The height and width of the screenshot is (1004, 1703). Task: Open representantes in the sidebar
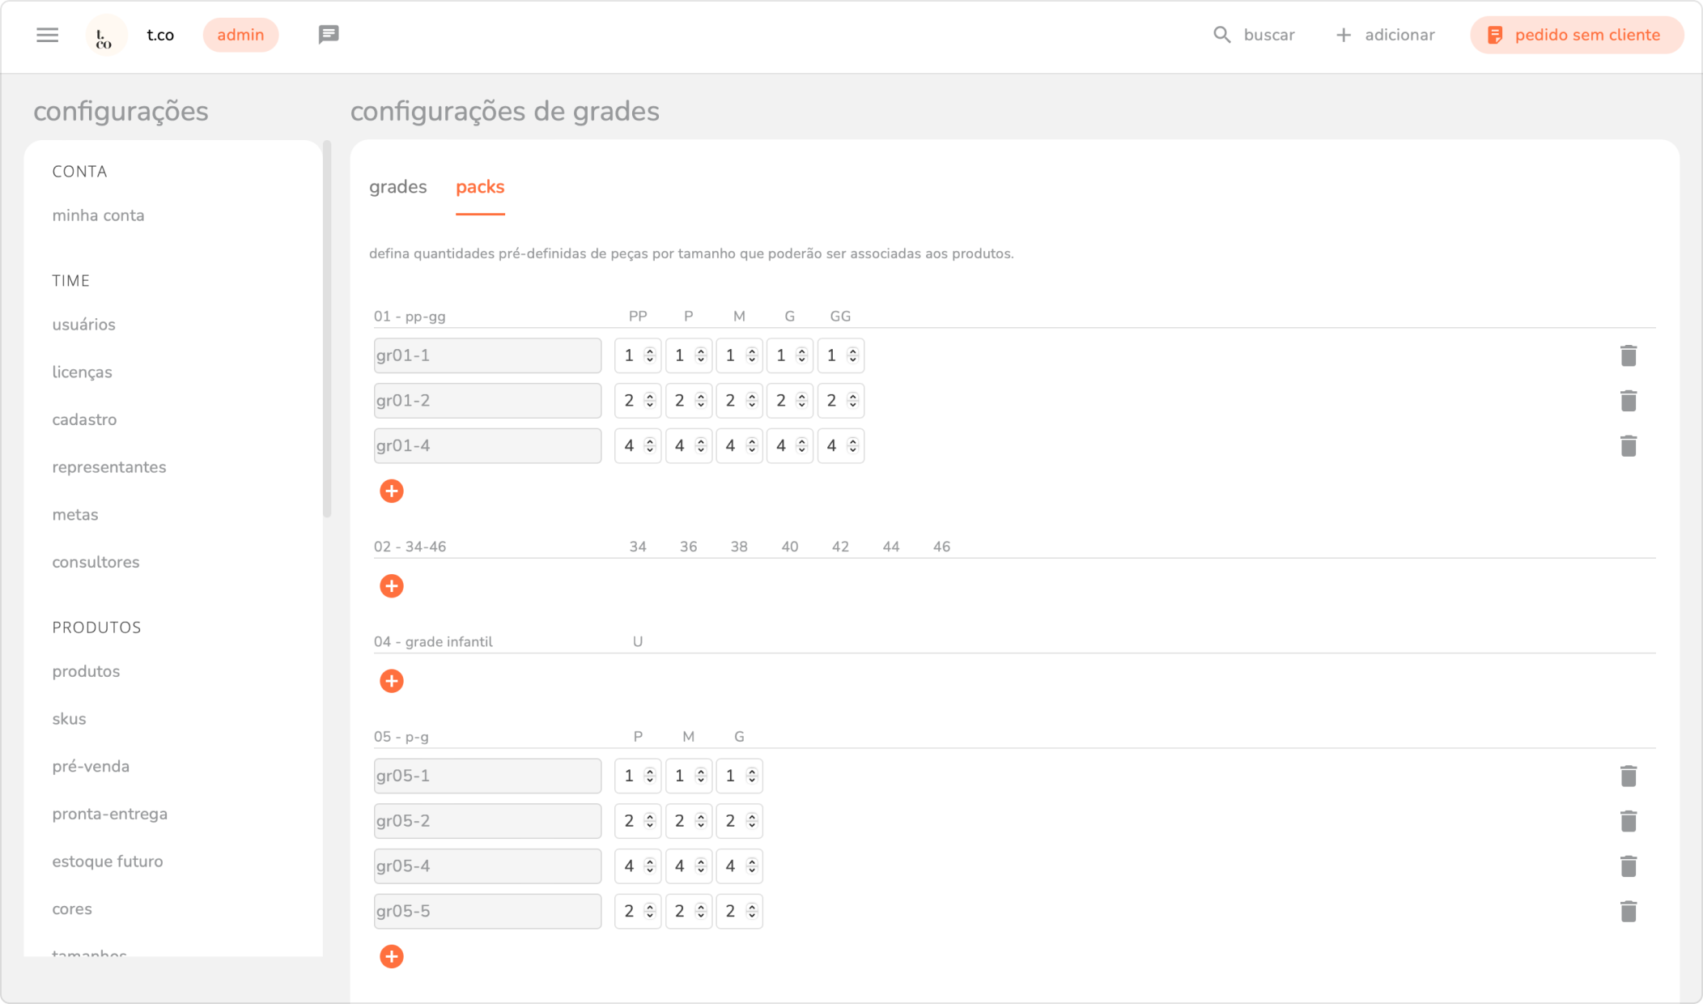coord(108,467)
